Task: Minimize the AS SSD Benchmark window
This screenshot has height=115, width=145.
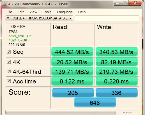Action: pyautogui.click(x=117, y=3)
